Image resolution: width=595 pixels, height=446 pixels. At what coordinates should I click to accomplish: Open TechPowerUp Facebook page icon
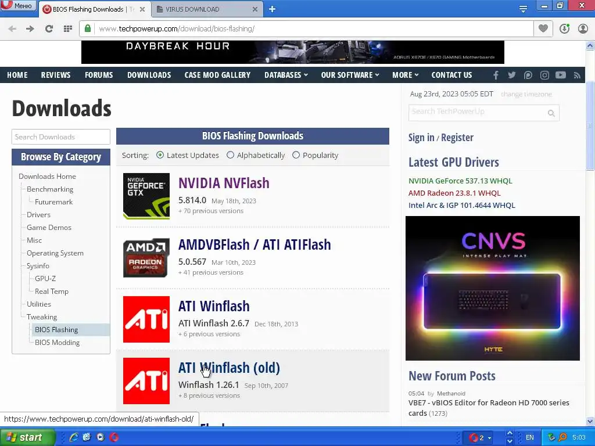[x=496, y=75]
